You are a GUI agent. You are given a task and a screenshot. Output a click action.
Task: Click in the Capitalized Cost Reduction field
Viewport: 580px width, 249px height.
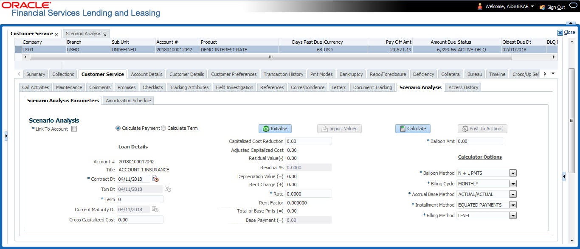pos(309,141)
